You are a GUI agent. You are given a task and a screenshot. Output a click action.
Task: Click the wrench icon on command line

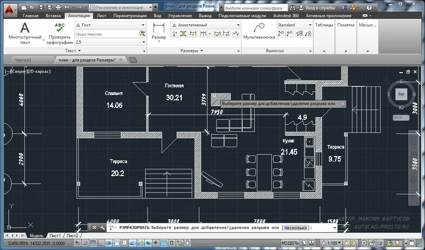coord(102,227)
